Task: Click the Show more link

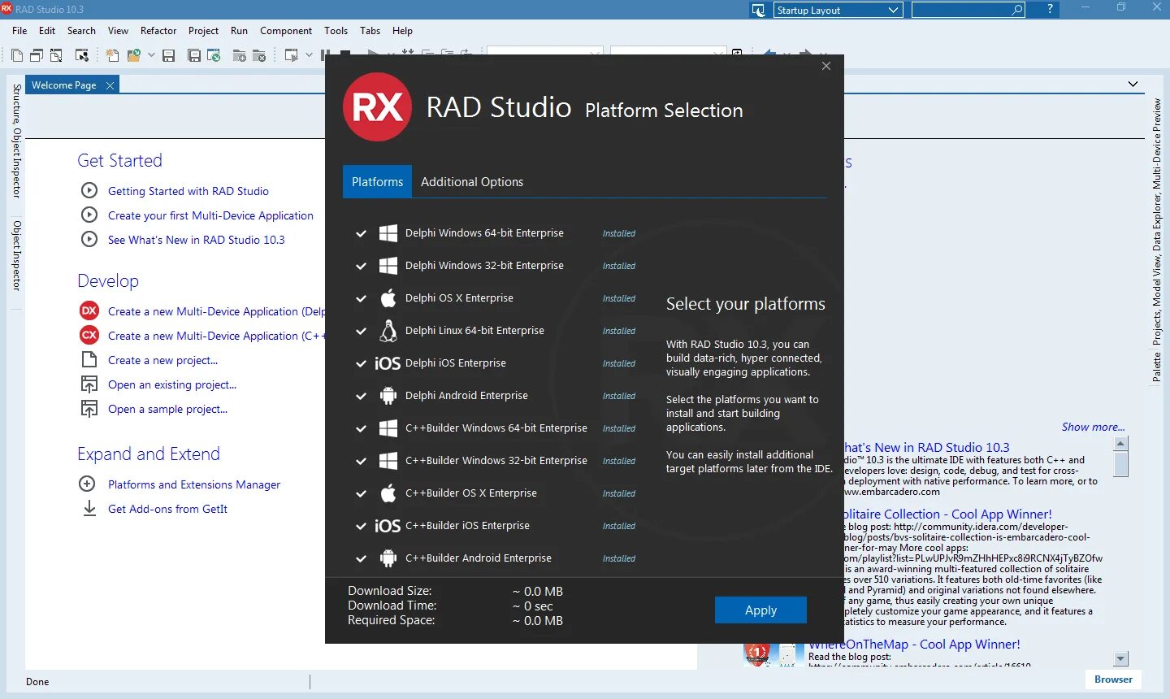Action: point(1093,427)
